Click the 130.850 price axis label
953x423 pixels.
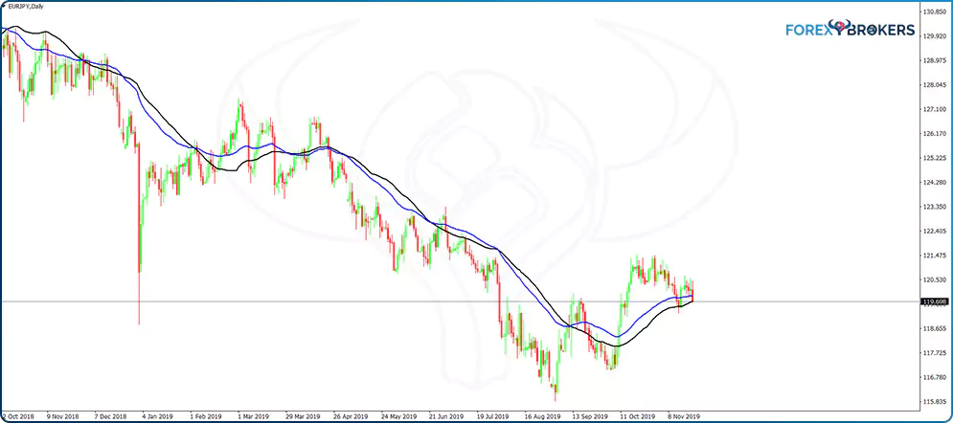(935, 11)
